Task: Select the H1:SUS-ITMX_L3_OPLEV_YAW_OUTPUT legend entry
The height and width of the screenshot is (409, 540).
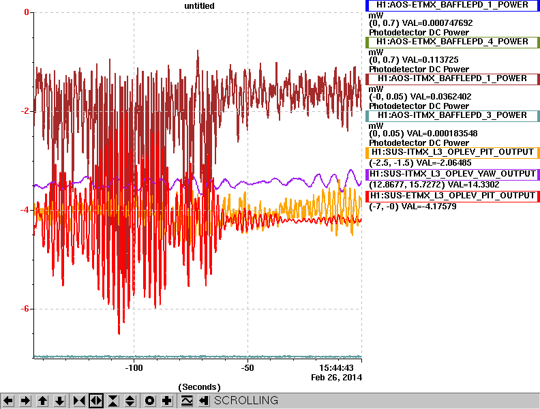Action: click(x=452, y=175)
